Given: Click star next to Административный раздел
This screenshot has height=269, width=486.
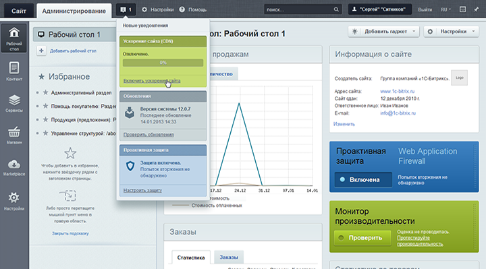Looking at the screenshot, I should (x=45, y=92).
